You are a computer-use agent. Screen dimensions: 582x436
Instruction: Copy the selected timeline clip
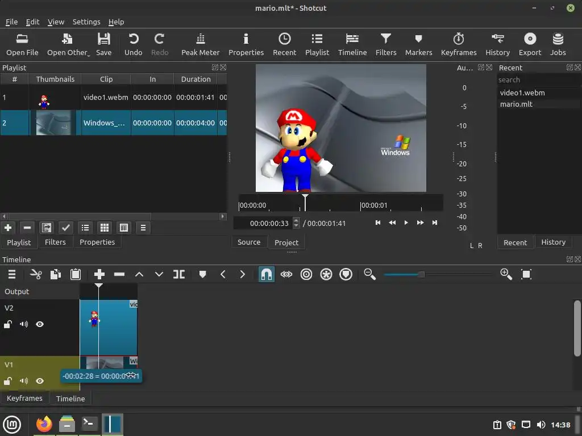click(x=56, y=274)
